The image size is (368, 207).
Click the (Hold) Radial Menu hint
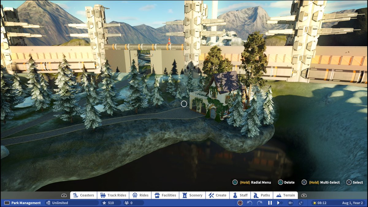point(252,182)
